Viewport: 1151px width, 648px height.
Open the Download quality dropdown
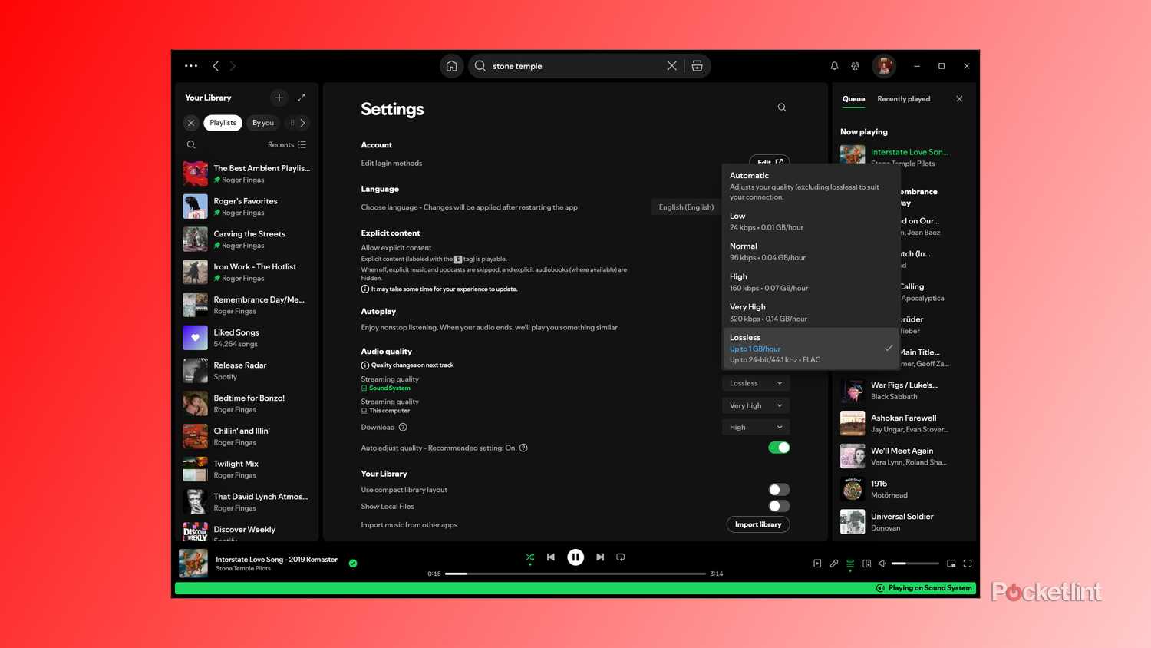tap(755, 427)
